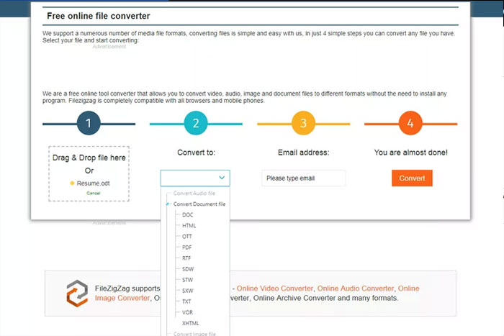Focus the email address input field
Image resolution: width=504 pixels, height=336 pixels.
click(x=303, y=178)
